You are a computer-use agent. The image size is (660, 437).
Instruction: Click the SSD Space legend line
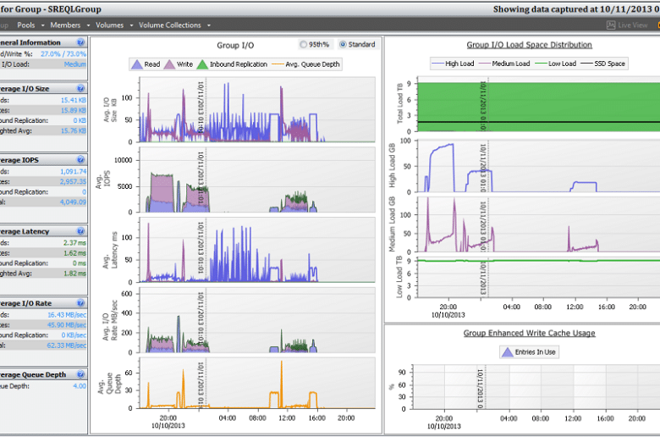pyautogui.click(x=586, y=64)
